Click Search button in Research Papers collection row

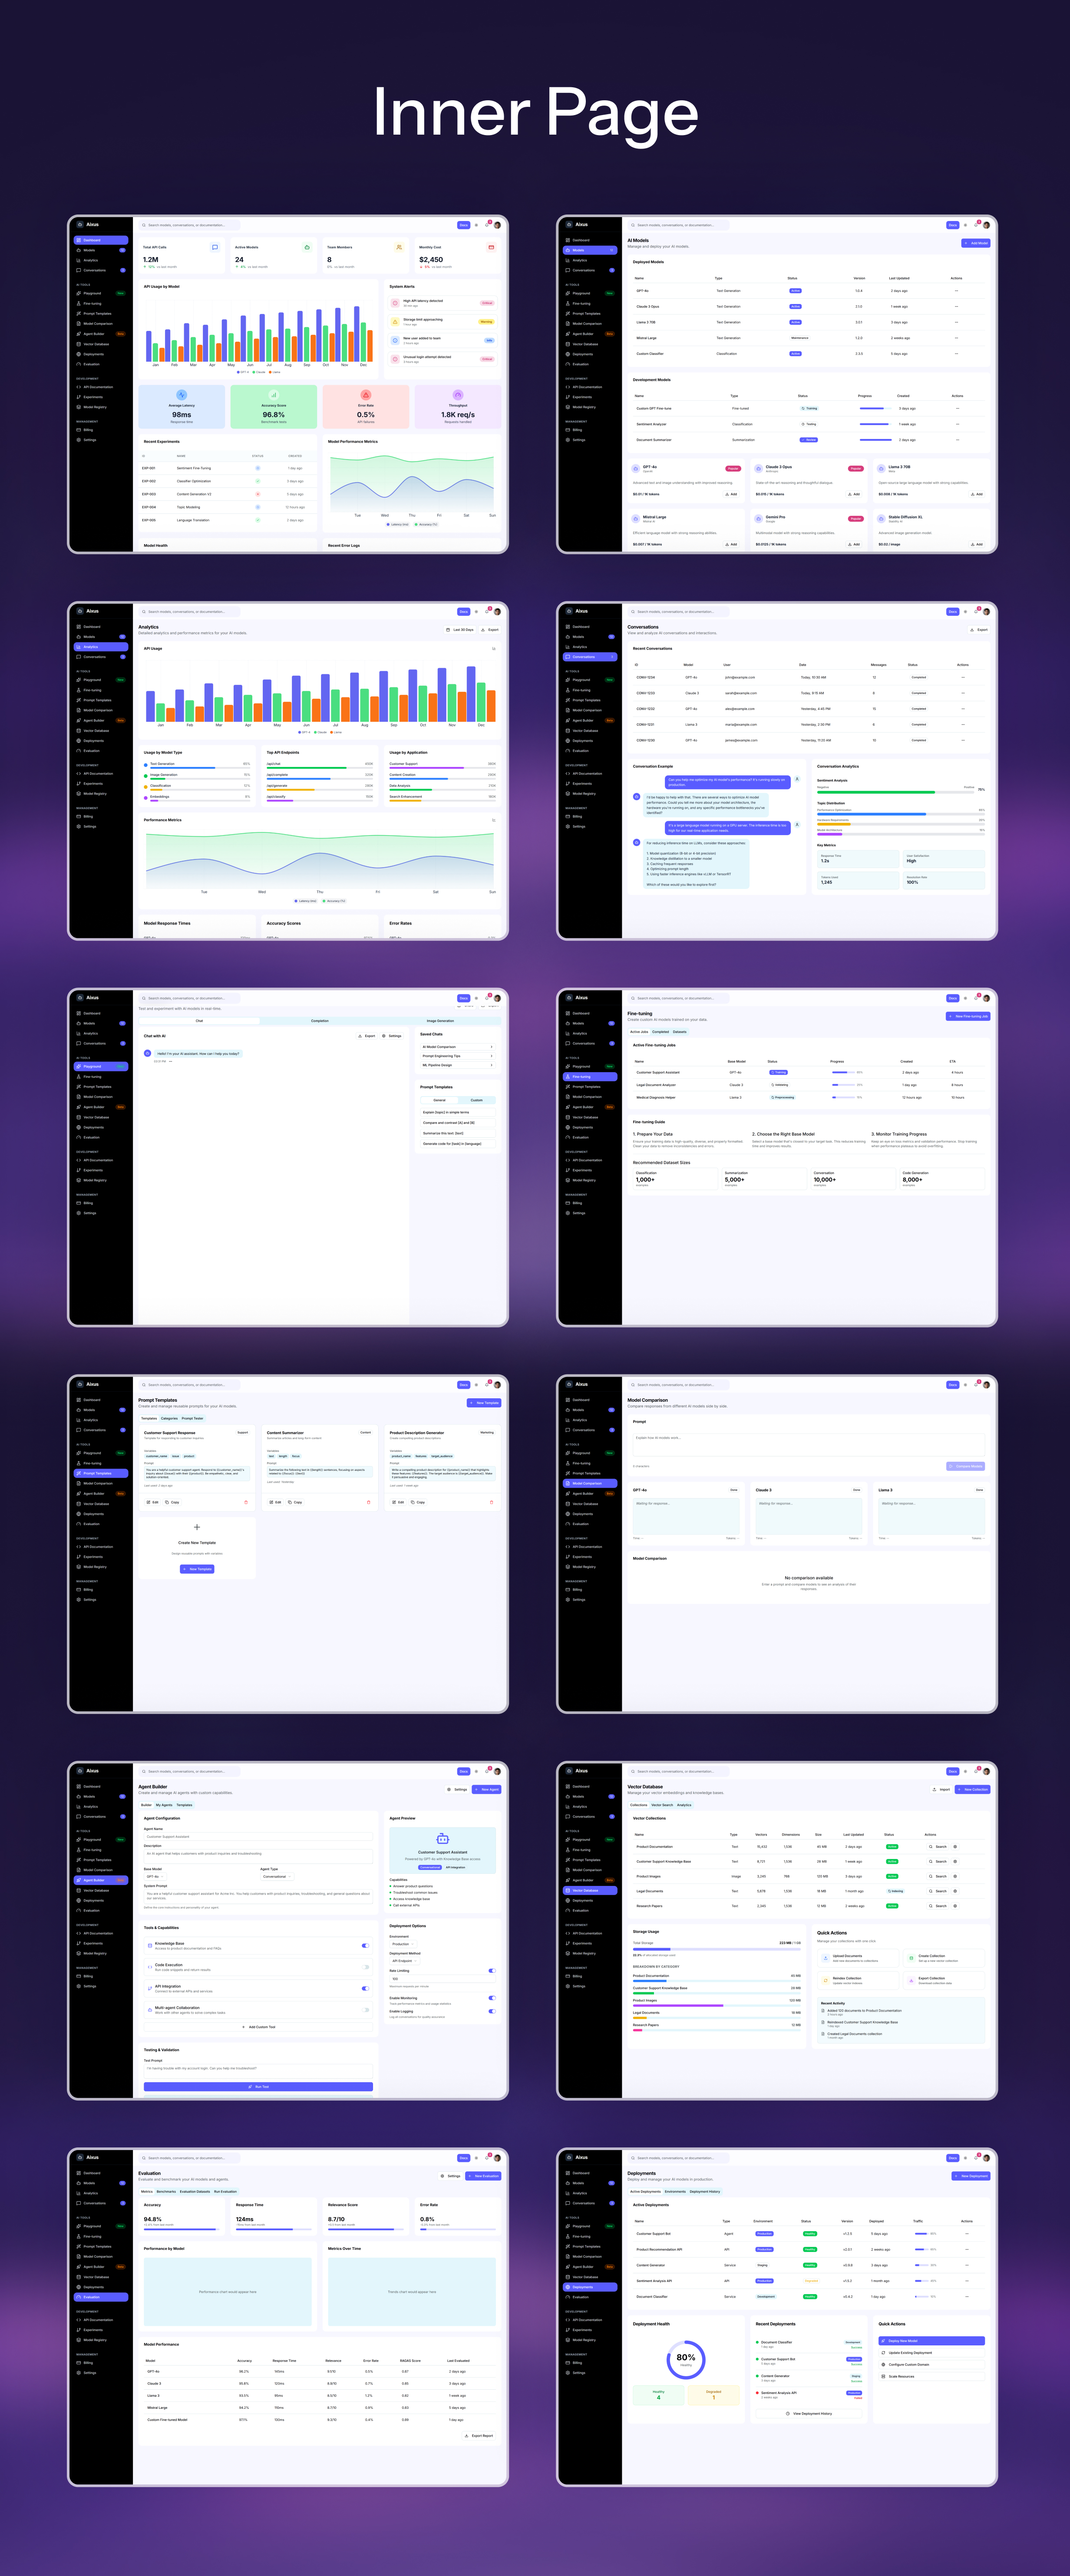(938, 1906)
